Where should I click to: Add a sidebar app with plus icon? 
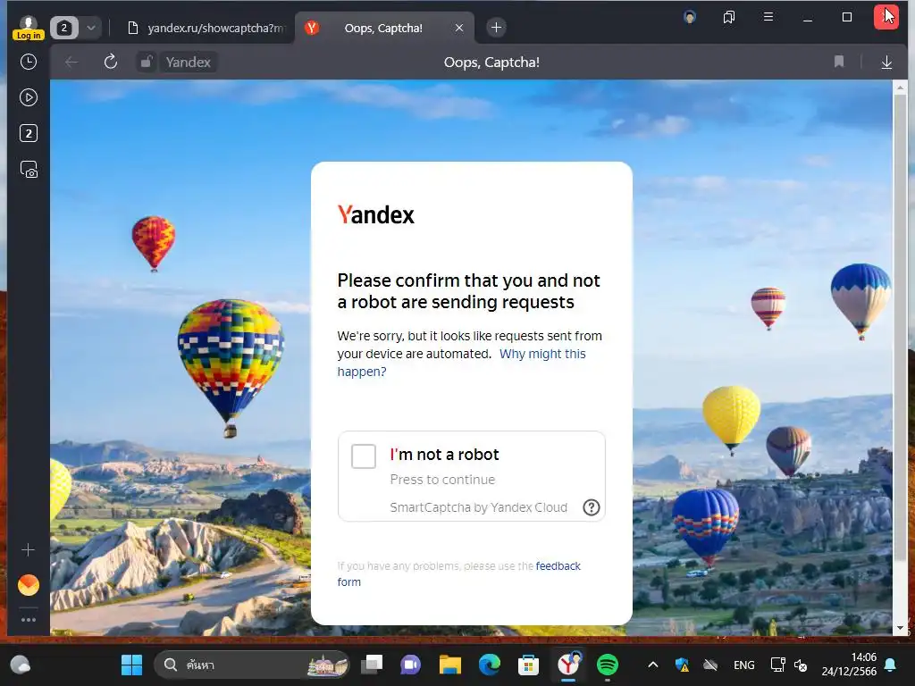(28, 550)
